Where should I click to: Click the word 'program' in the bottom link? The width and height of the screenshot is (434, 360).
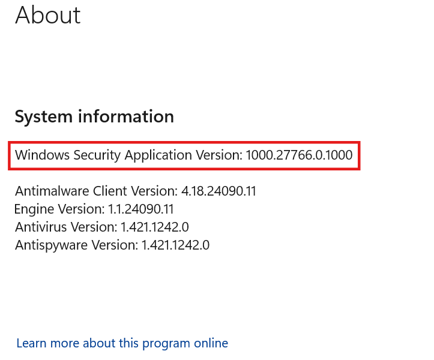(x=166, y=344)
